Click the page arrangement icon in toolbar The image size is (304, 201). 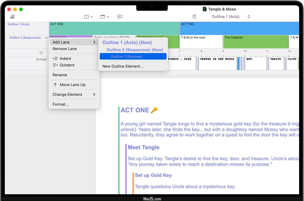(x=120, y=17)
